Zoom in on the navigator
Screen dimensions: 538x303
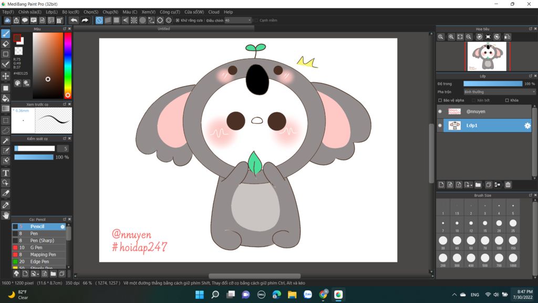point(451,37)
